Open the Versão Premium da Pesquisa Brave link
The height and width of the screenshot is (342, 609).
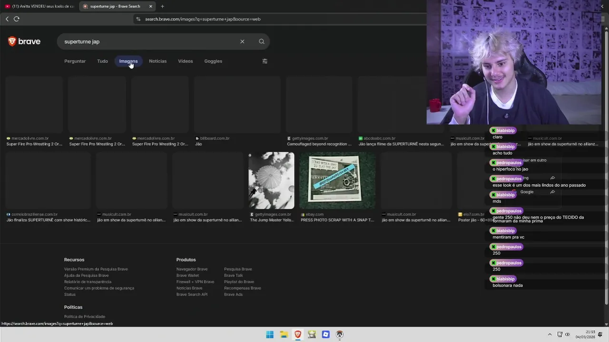click(96, 269)
